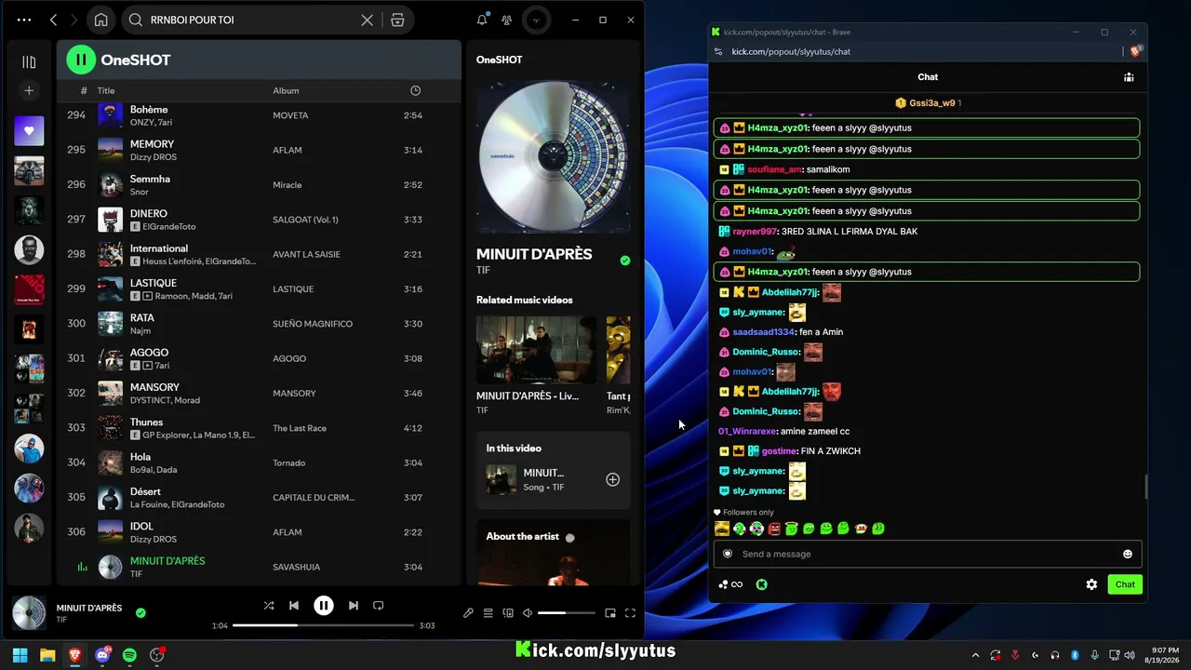This screenshot has height=670, width=1191.
Task: Go to Spotify Home
Action: 100,20
